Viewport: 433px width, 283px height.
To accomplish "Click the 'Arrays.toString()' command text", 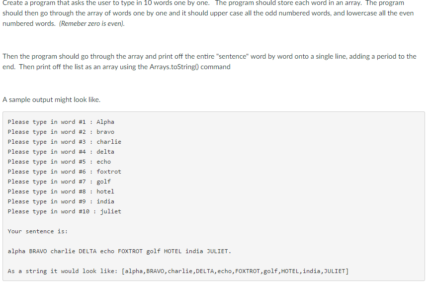I will pos(174,67).
